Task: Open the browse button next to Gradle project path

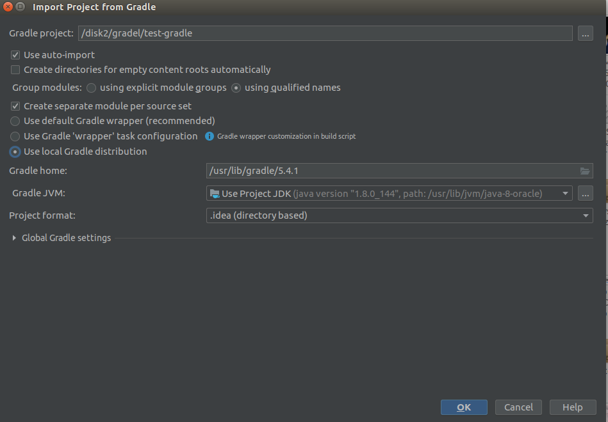Action: click(585, 33)
